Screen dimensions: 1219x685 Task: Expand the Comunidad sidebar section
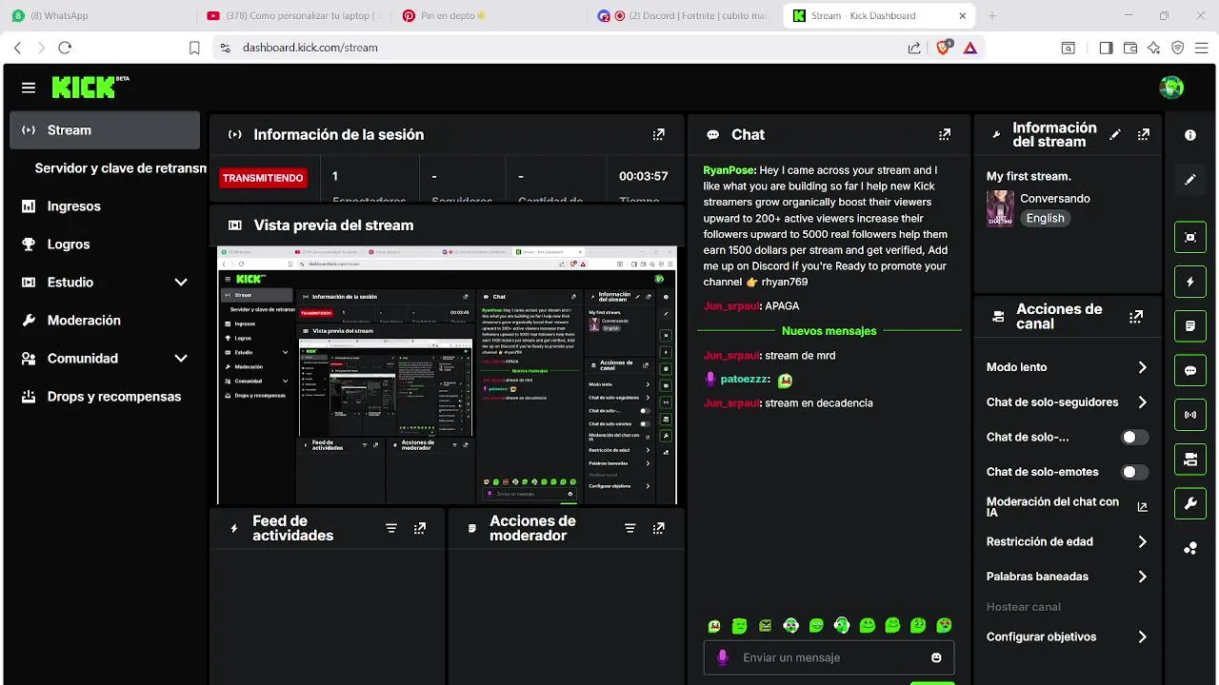[x=181, y=359]
